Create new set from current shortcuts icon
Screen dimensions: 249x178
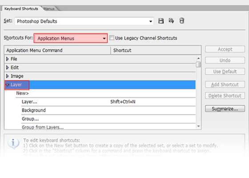click(x=171, y=21)
